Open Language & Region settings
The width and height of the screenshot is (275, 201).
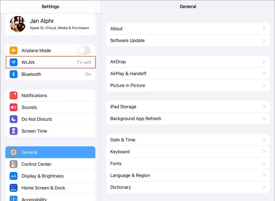coord(188,175)
